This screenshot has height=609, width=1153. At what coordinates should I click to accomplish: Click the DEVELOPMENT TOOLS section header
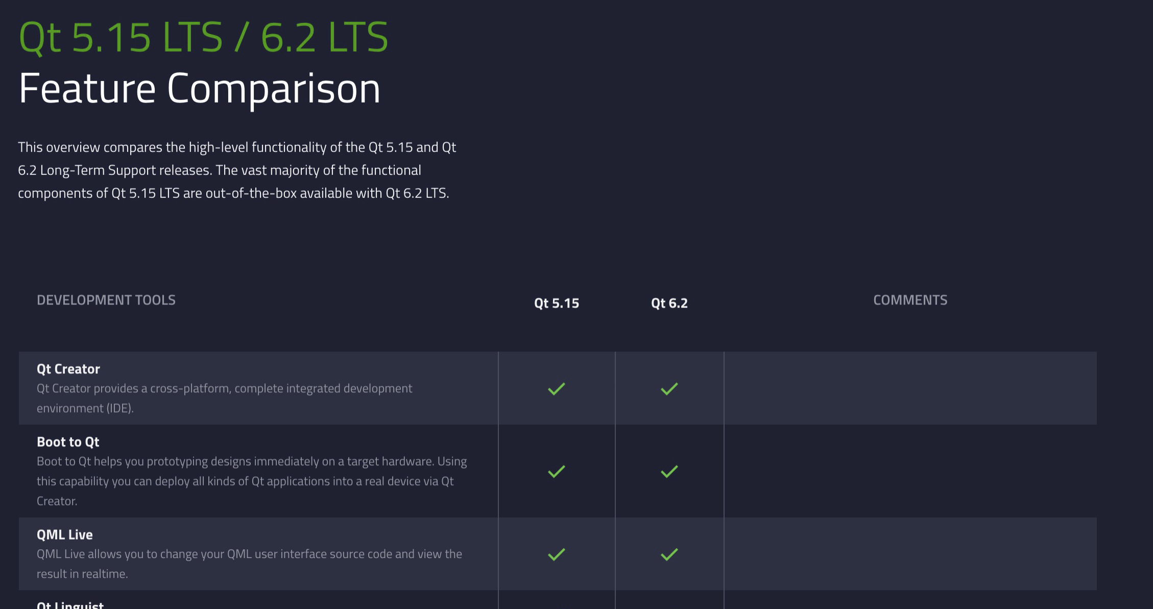[106, 300]
